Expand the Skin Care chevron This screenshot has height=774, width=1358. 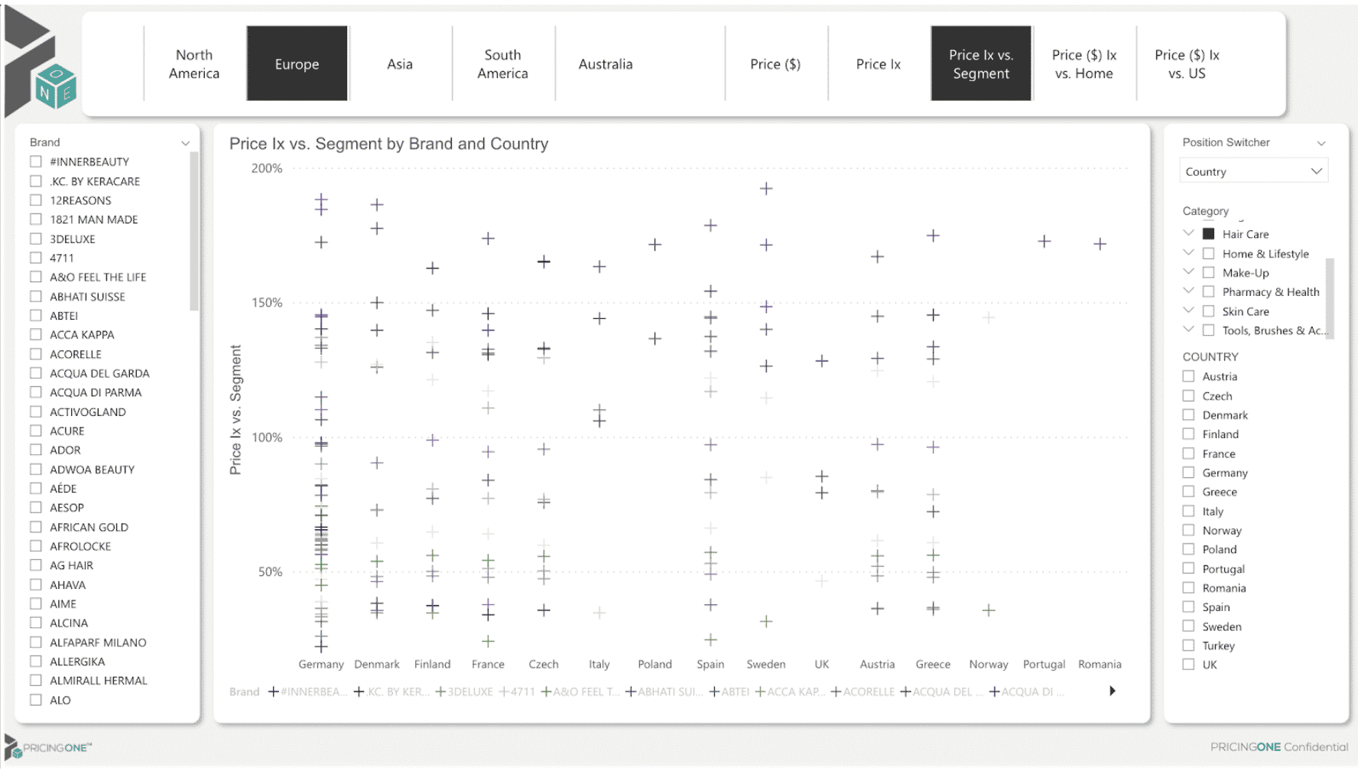(x=1188, y=310)
